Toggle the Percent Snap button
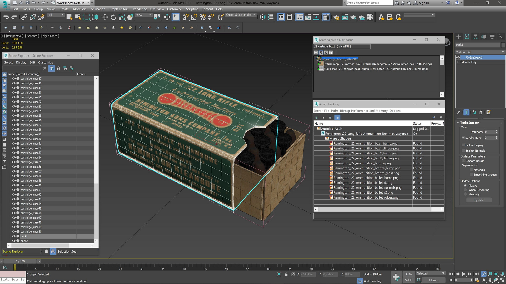 [202, 17]
